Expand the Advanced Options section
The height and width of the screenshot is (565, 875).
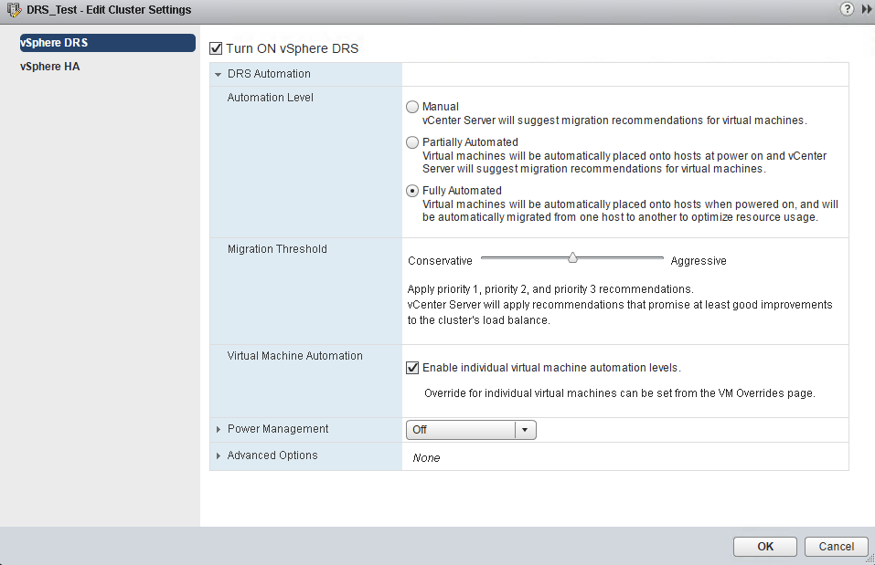tap(219, 455)
